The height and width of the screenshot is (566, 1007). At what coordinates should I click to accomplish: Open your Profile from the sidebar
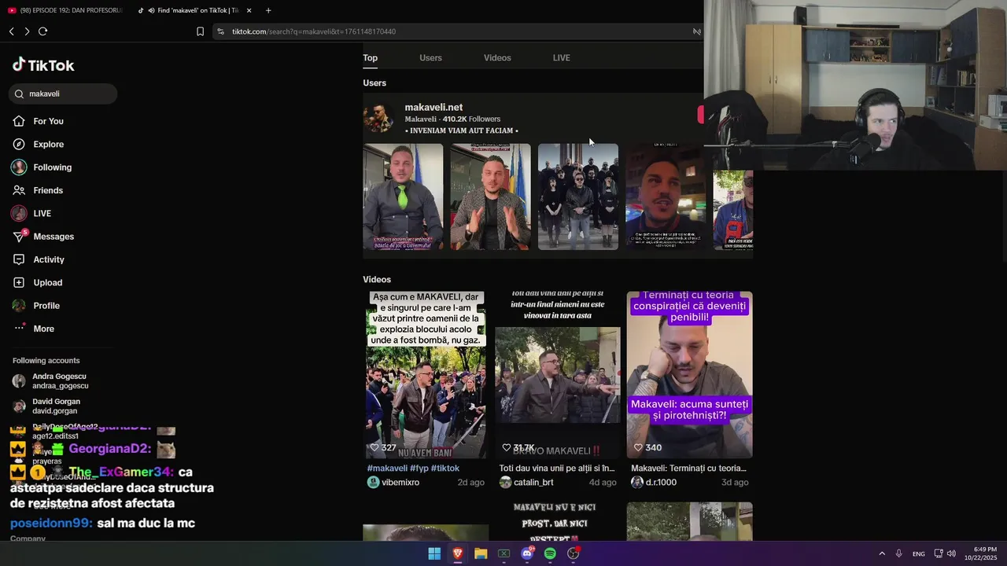click(46, 306)
